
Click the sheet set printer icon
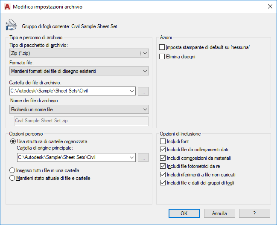(10, 25)
